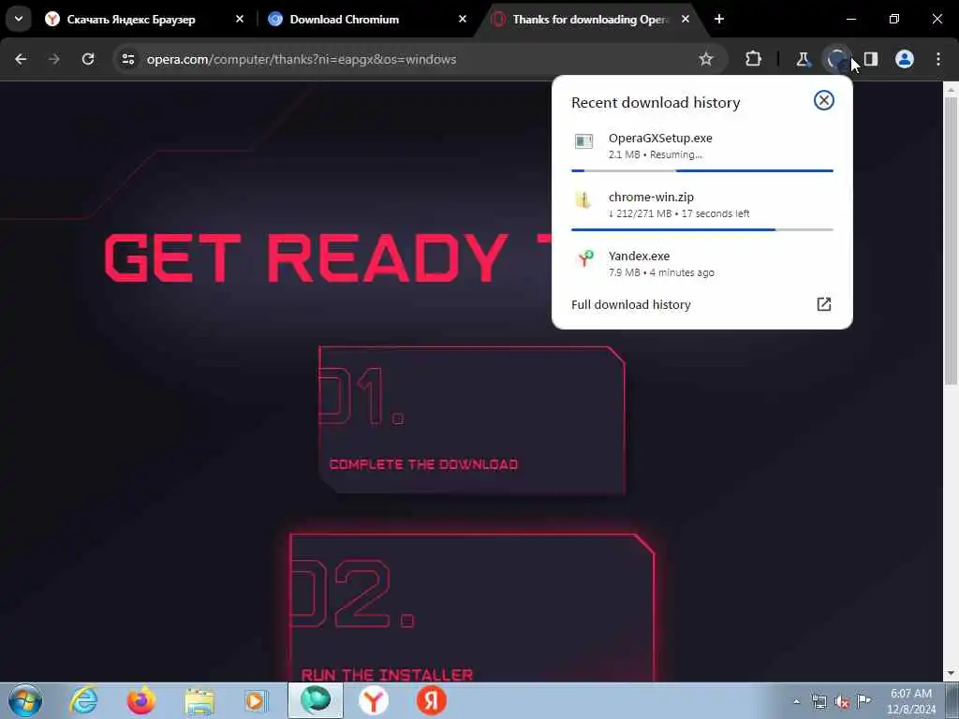Switch to the Скачать Яндекс Браузер tab

pos(145,20)
